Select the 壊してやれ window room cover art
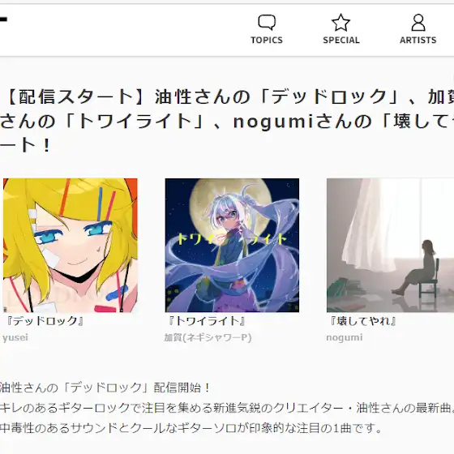454x454 pixels. [390, 245]
